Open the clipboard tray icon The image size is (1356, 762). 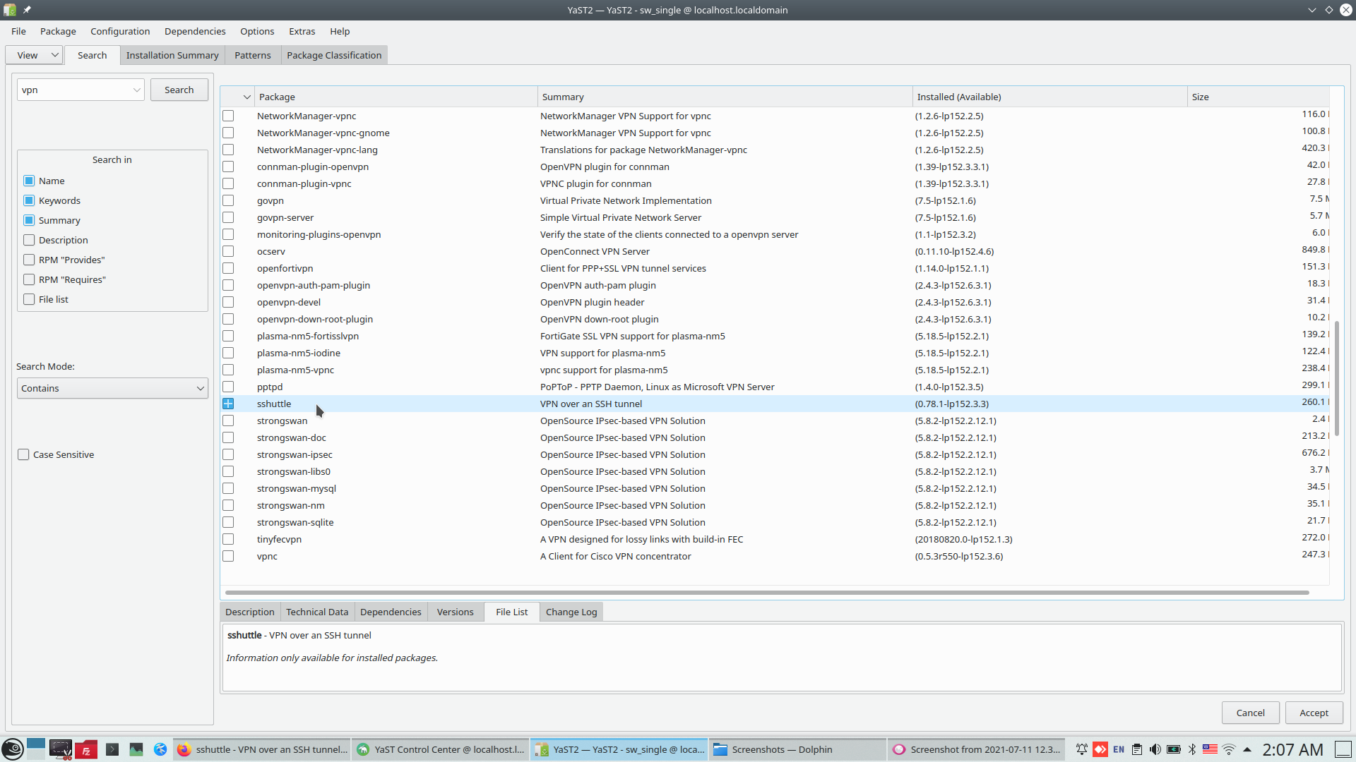click(x=1136, y=749)
